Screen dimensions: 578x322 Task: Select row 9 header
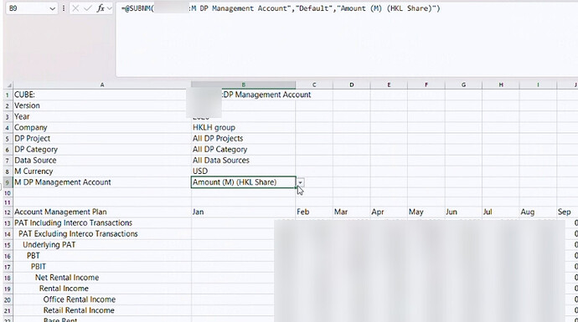point(8,182)
